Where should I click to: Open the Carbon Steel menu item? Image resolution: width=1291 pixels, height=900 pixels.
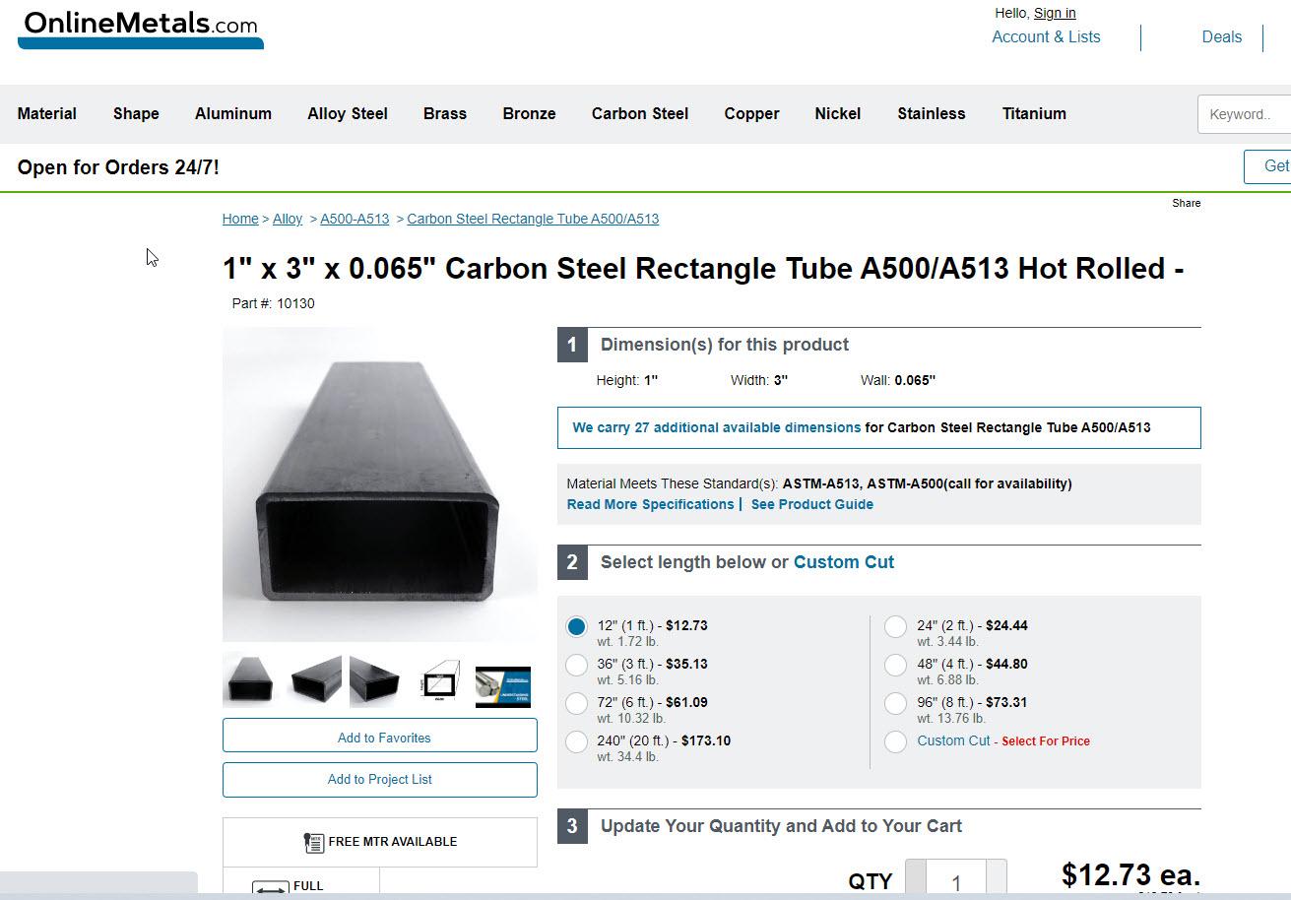[x=640, y=114]
